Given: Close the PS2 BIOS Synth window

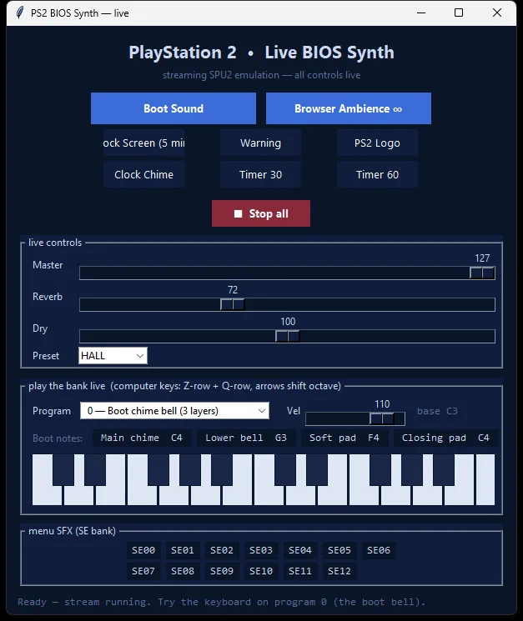Looking at the screenshot, I should (x=497, y=13).
